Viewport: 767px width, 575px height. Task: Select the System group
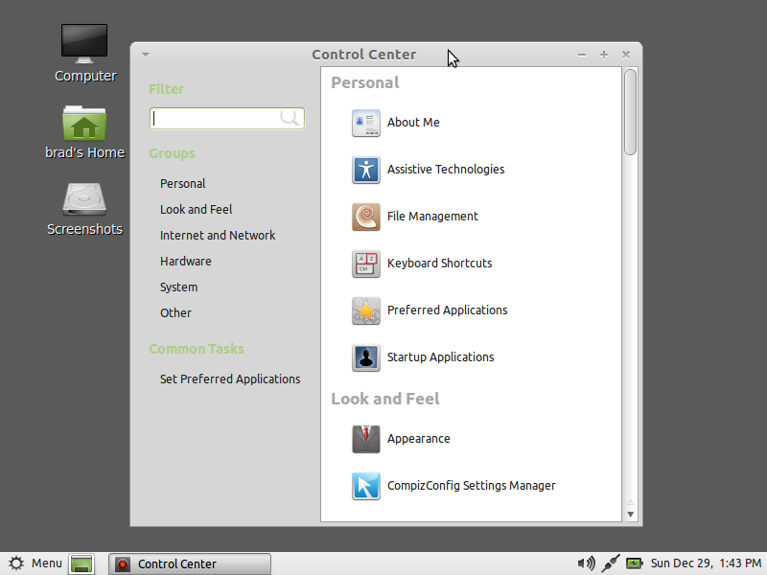click(x=178, y=287)
